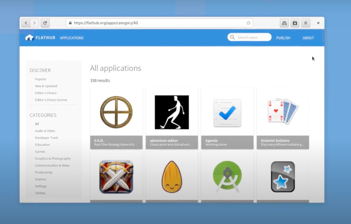Open the Applications header menu item
351x224 pixels.
pyautogui.click(x=72, y=38)
